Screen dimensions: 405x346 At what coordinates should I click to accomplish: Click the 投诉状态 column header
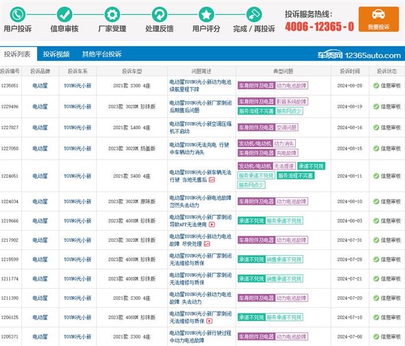pos(386,71)
